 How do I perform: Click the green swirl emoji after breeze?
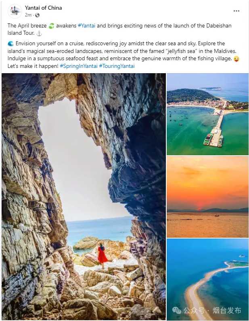point(51,26)
